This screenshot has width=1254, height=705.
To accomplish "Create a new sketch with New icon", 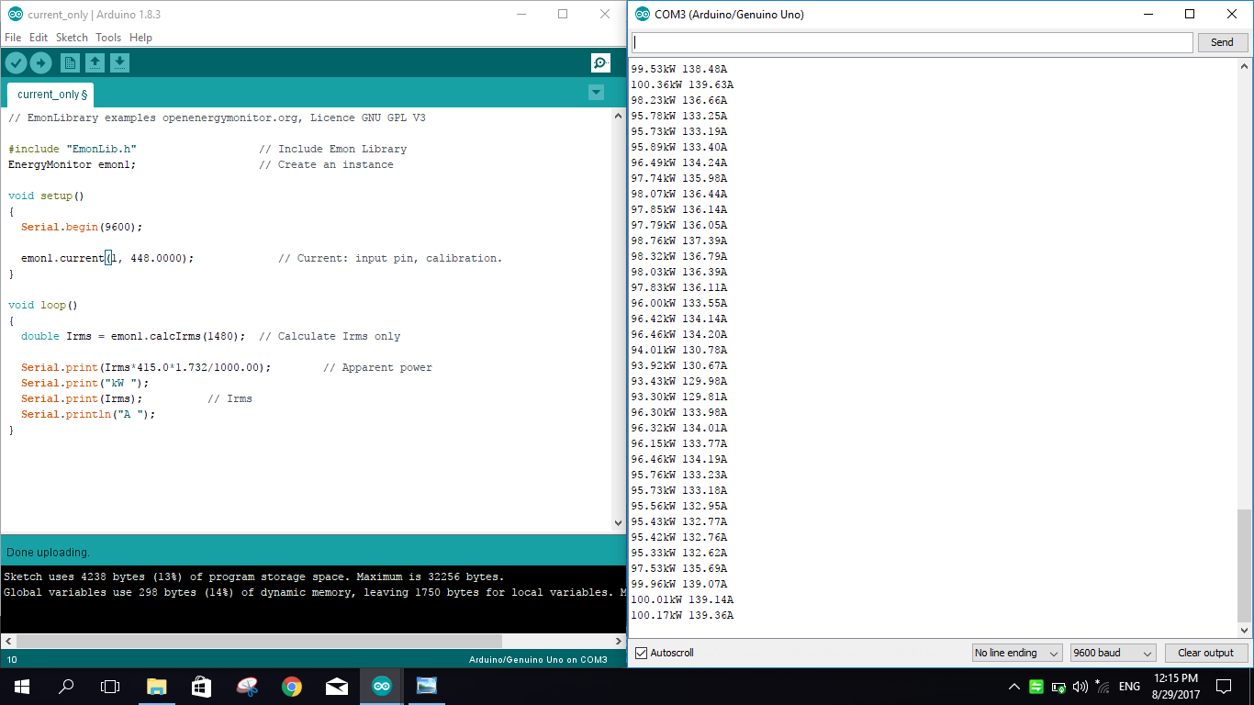I will tap(70, 62).
